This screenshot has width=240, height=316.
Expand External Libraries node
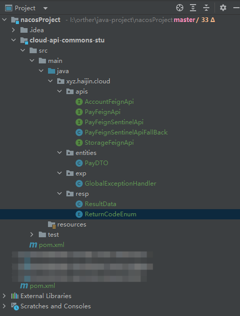(x=4, y=296)
